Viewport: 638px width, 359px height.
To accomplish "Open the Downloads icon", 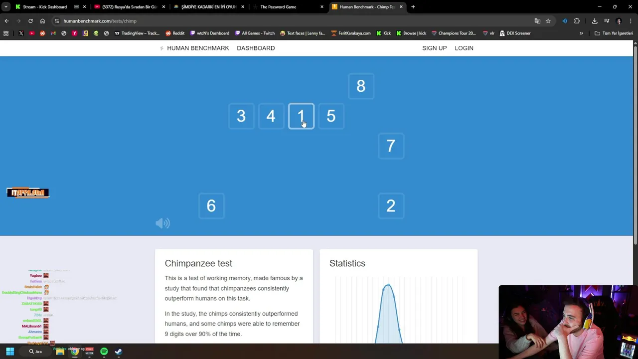I will click(x=595, y=21).
